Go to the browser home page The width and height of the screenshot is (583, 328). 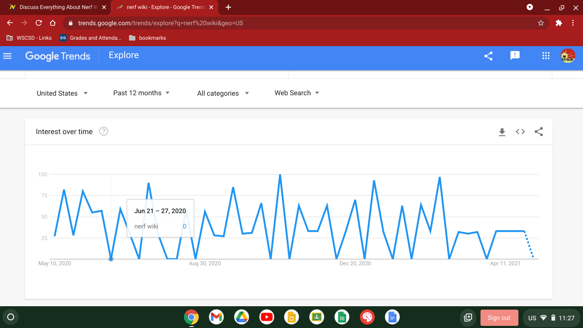pyautogui.click(x=53, y=23)
